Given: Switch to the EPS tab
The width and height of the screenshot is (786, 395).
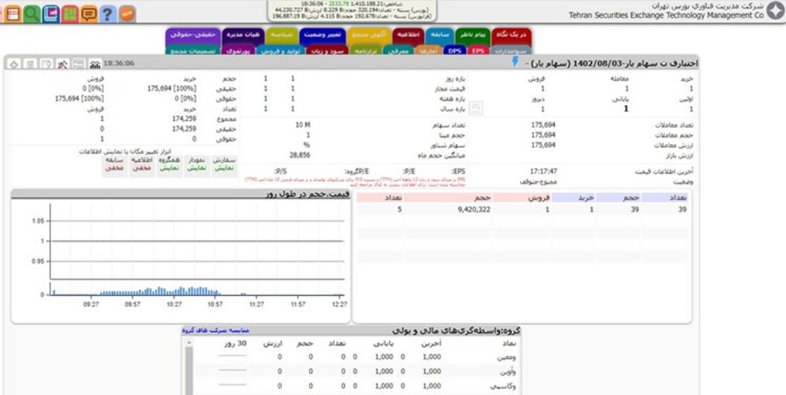Looking at the screenshot, I should 478,50.
